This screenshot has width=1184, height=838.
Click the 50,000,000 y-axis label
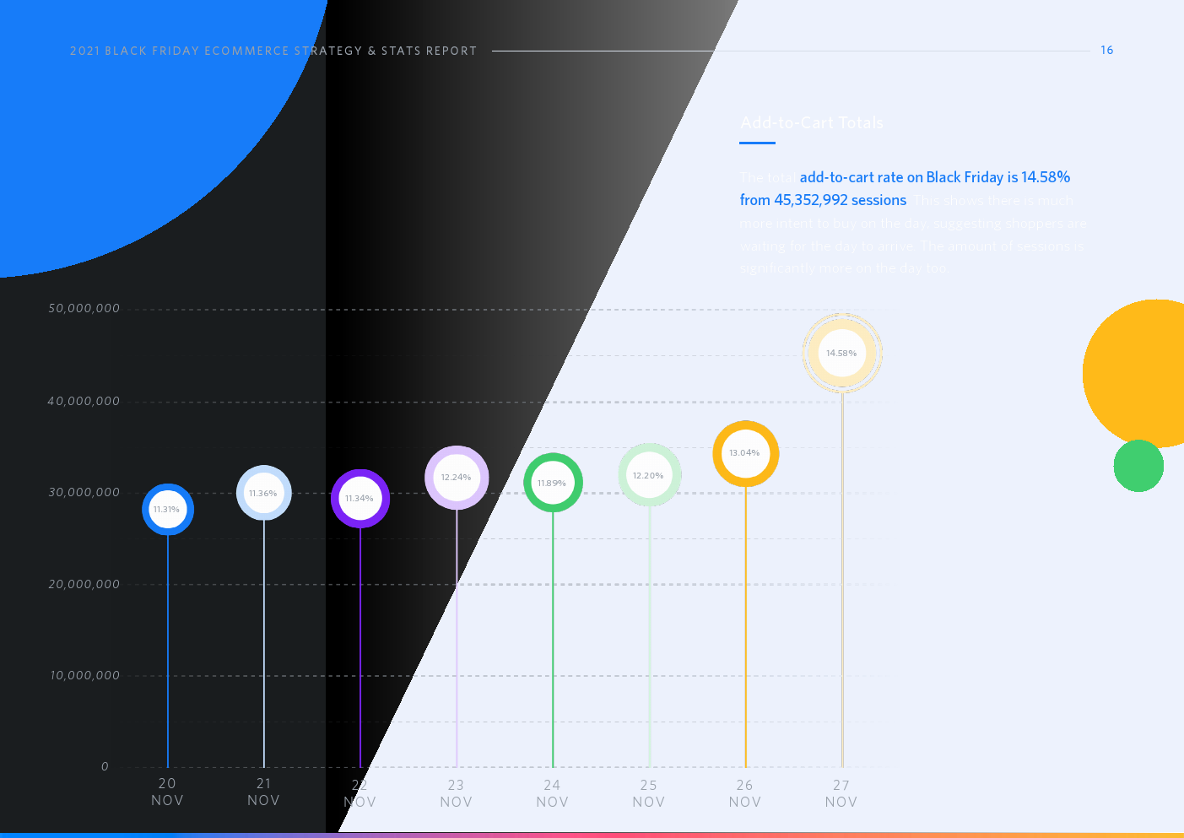click(84, 309)
